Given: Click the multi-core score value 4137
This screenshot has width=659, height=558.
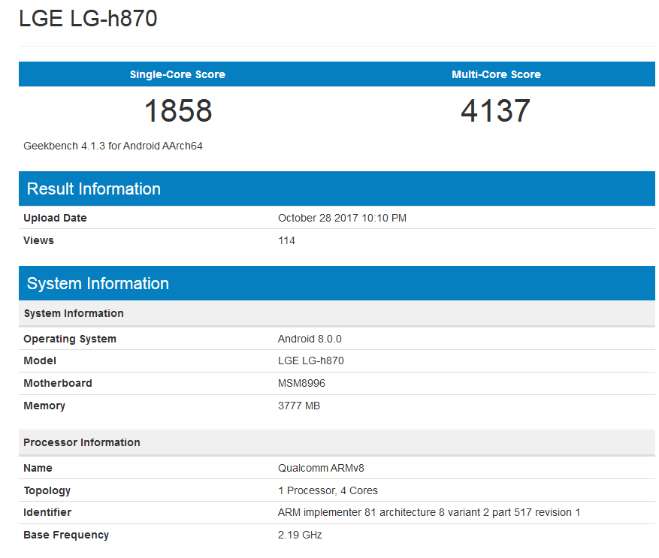Looking at the screenshot, I should click(495, 111).
